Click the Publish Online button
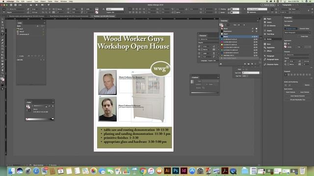Image resolution: width=314 pixels, height=176 pixels. [268, 5]
